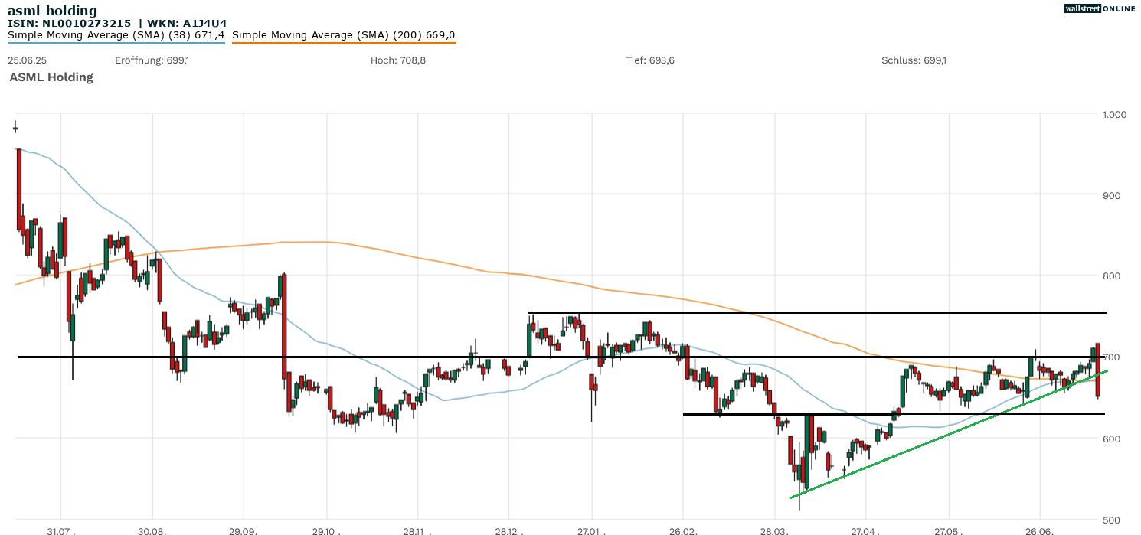
Task: Select the 28.03. date axis marker
Action: (774, 530)
